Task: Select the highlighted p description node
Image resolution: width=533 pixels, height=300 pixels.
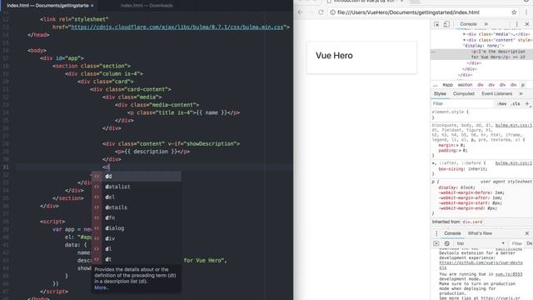Action: pos(481,54)
